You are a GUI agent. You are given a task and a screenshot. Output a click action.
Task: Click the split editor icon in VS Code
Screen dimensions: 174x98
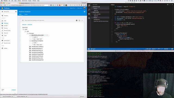(x=168, y=5)
